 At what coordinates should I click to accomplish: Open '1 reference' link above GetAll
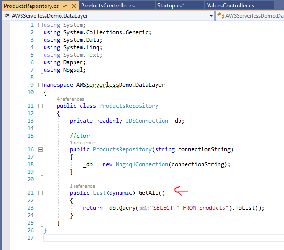tap(82, 186)
